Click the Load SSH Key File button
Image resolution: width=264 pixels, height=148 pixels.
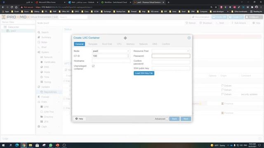point(144,73)
